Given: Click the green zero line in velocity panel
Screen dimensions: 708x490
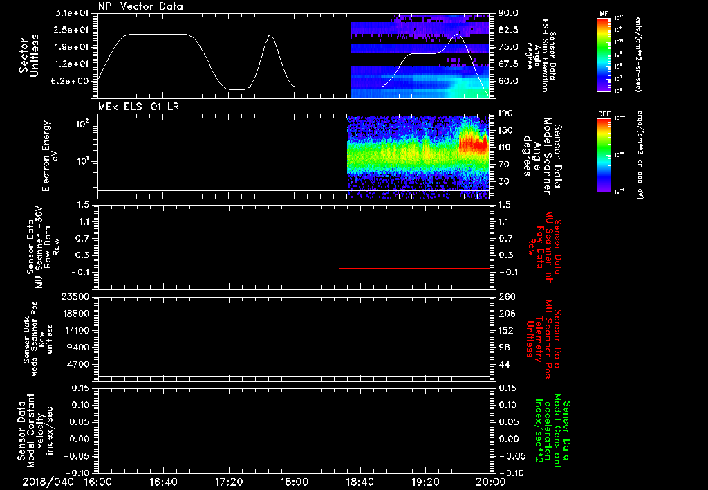Looking at the screenshot, I should click(x=294, y=439).
